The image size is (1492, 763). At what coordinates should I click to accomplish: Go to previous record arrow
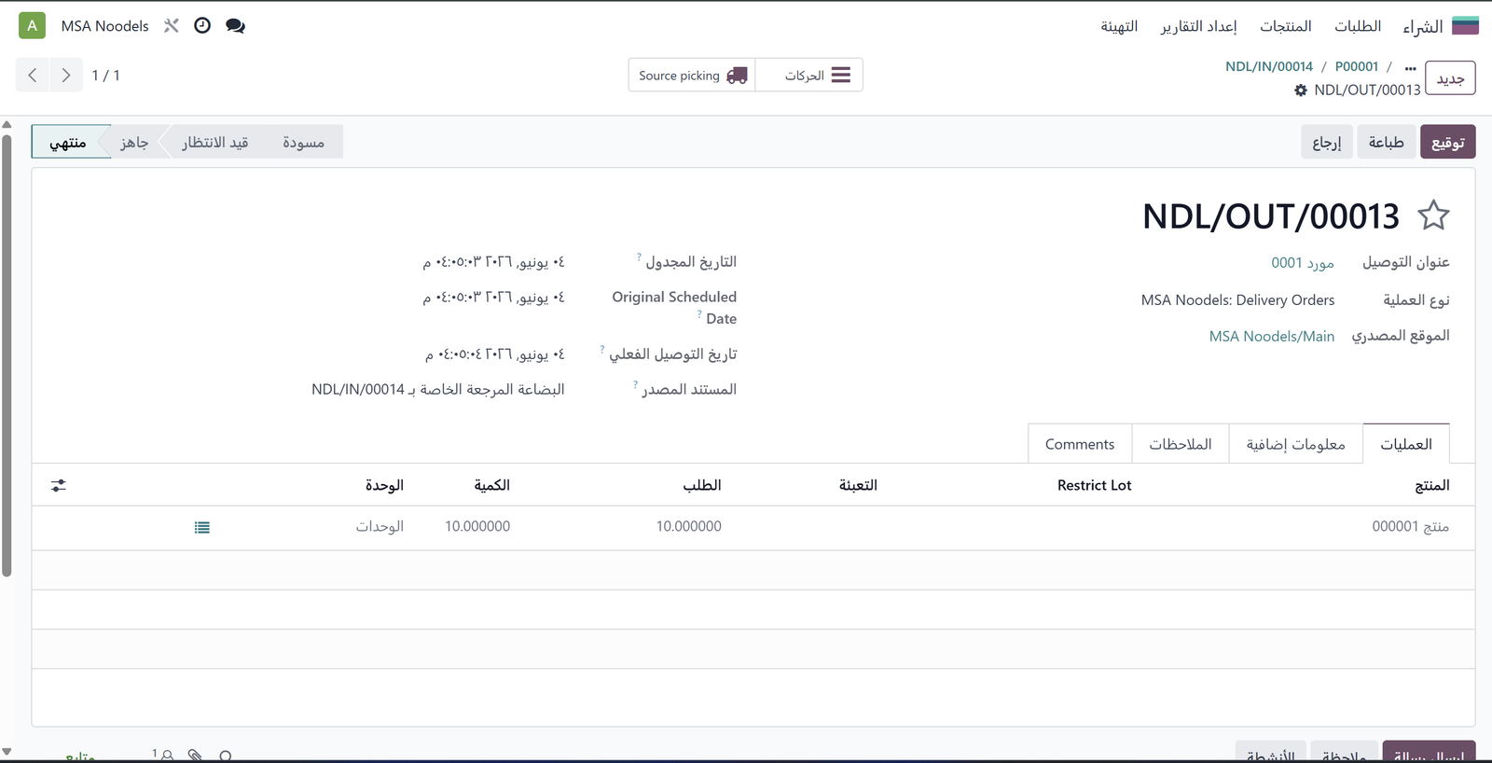pyautogui.click(x=33, y=76)
